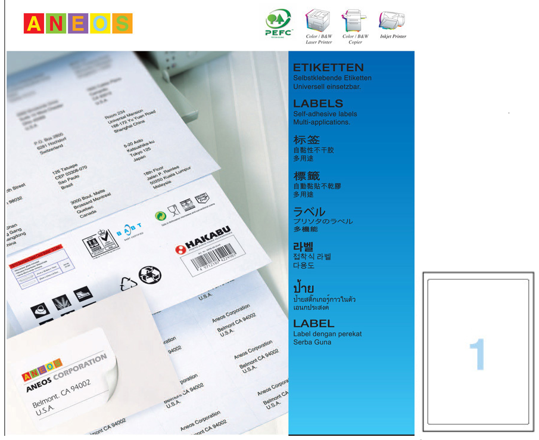The height and width of the screenshot is (440, 539).
Task: Click 'Universell einsetzbar.' text
Action: [x=327, y=86]
